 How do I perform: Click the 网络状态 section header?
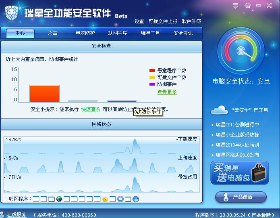[x=102, y=124]
